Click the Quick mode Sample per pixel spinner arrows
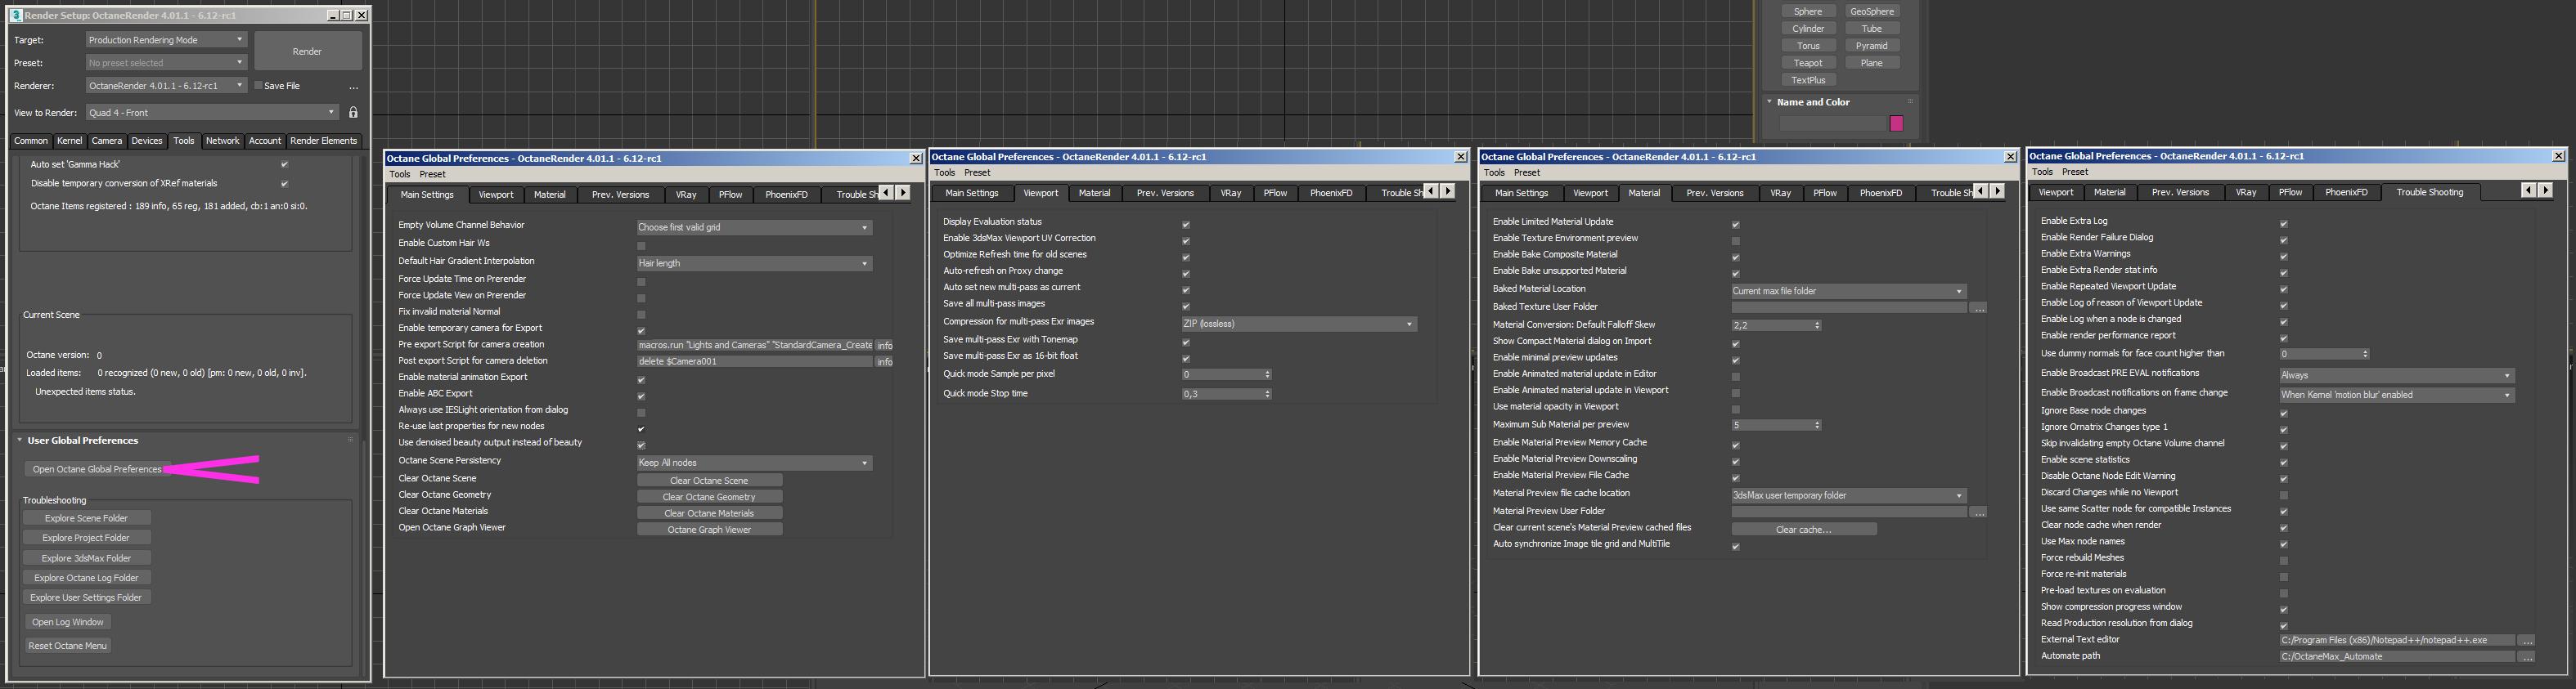This screenshot has width=2576, height=689. pyautogui.click(x=1267, y=374)
